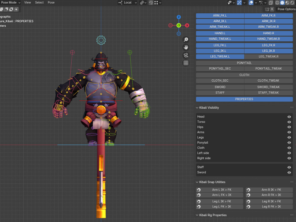The image size is (296, 222).
Task: Click the Y axis on navigation gizmo
Action: click(x=178, y=25)
